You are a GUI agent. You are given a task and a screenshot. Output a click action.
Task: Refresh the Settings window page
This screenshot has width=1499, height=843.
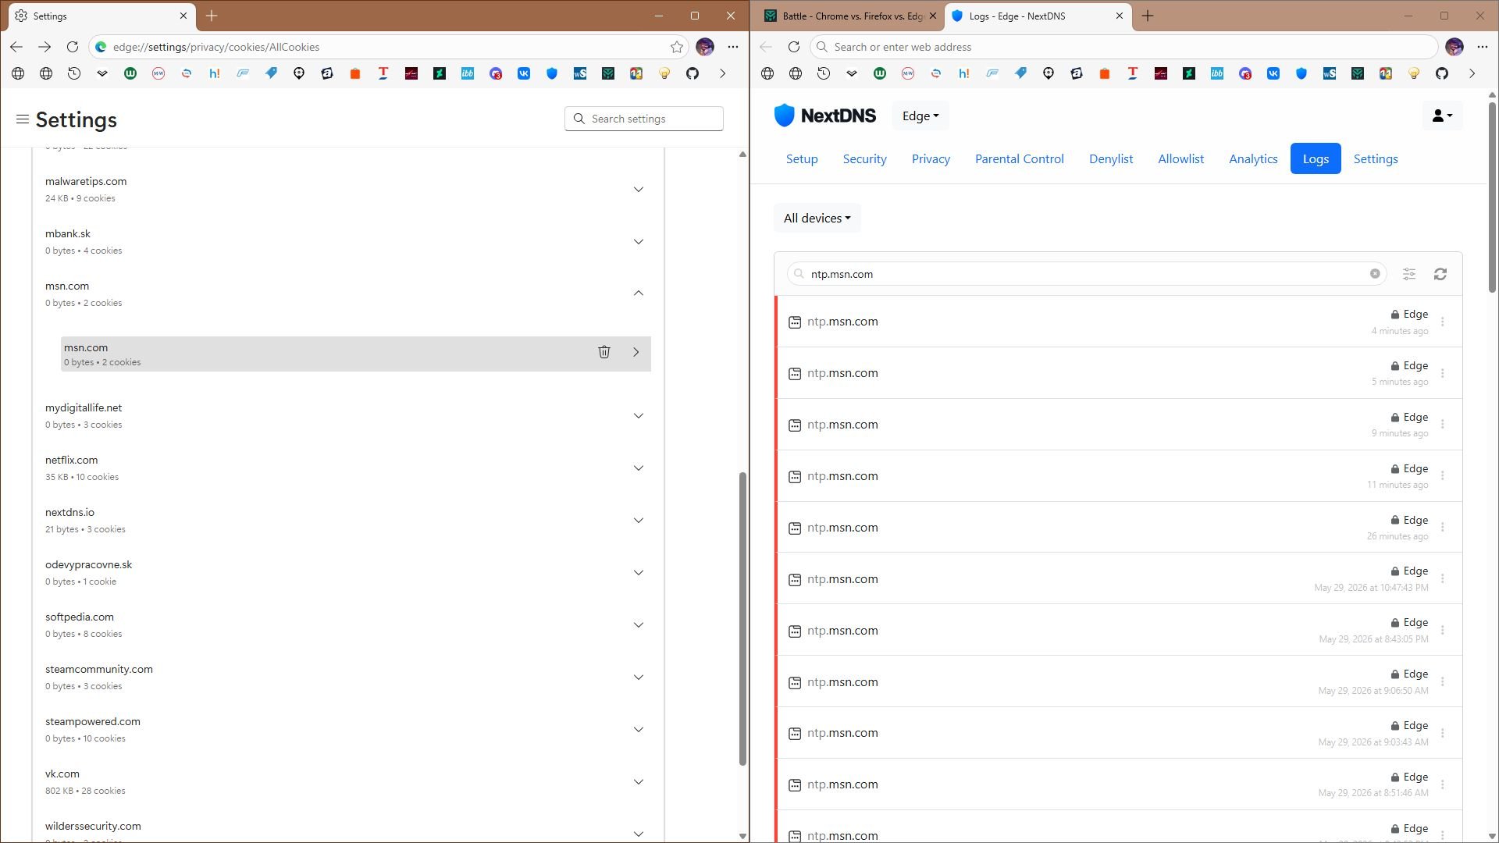[73, 47]
